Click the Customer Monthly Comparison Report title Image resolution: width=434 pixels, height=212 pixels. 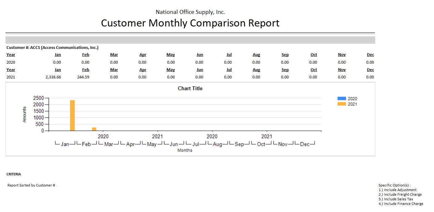(x=190, y=23)
